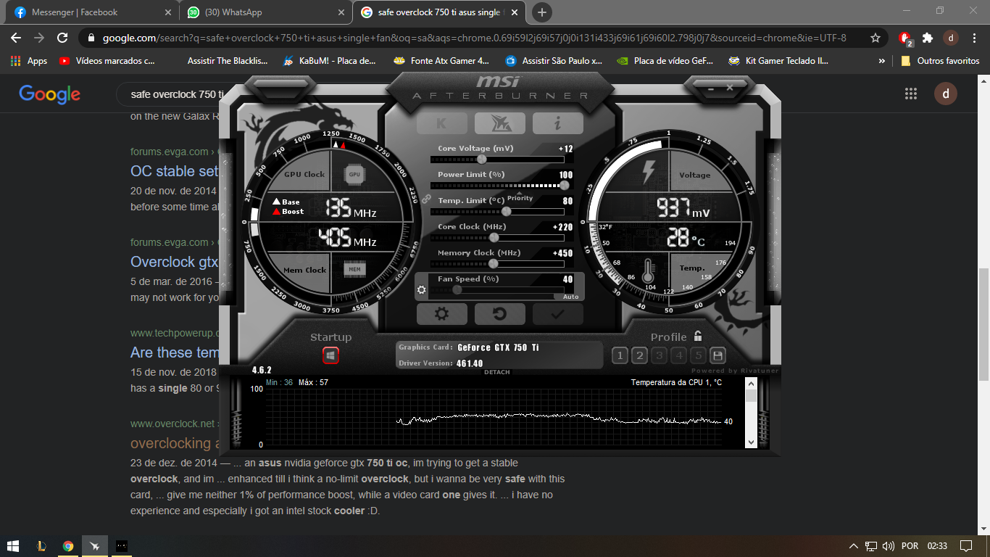
Task: Open Apps bookmarks shortcut
Action: click(29, 61)
